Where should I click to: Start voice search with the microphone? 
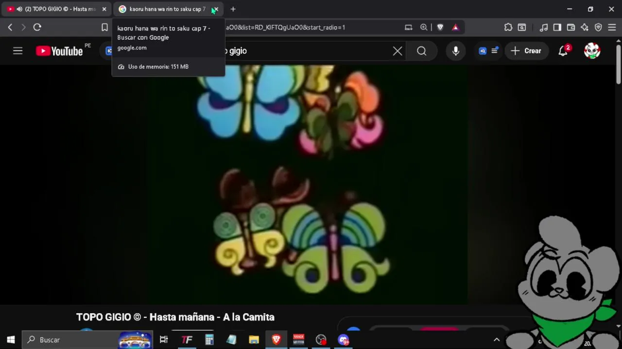point(456,51)
